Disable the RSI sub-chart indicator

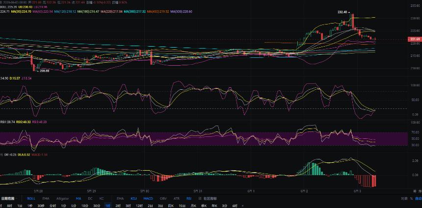pos(189,199)
